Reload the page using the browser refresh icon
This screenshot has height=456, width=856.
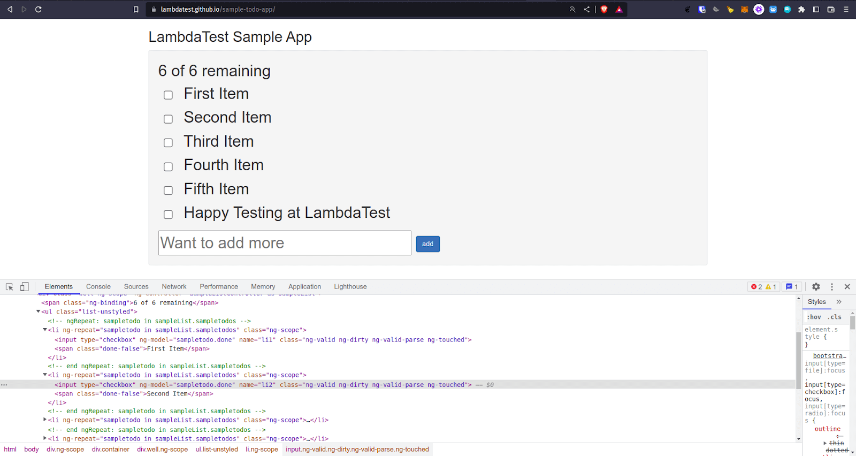(39, 9)
